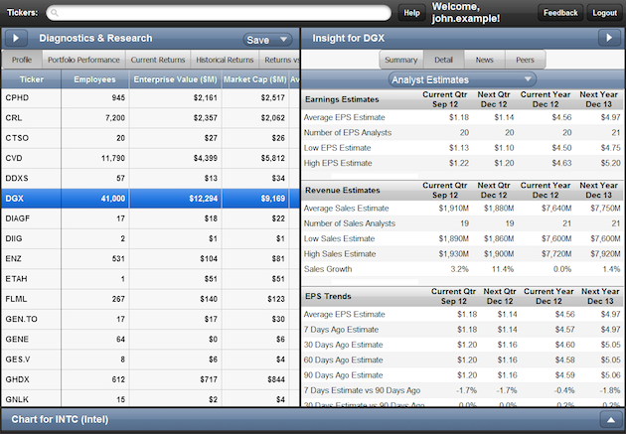Open the Historical Returns tab
The width and height of the screenshot is (626, 434).
tap(225, 60)
